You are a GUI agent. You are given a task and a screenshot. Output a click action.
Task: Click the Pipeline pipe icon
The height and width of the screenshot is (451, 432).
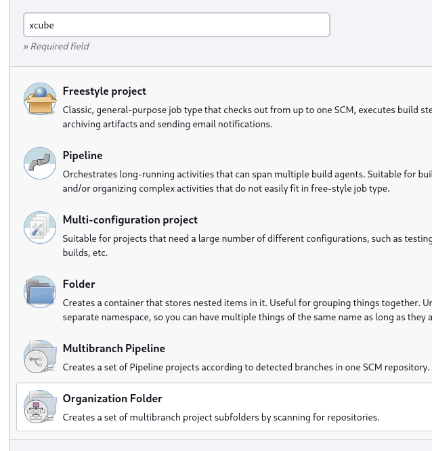40,163
